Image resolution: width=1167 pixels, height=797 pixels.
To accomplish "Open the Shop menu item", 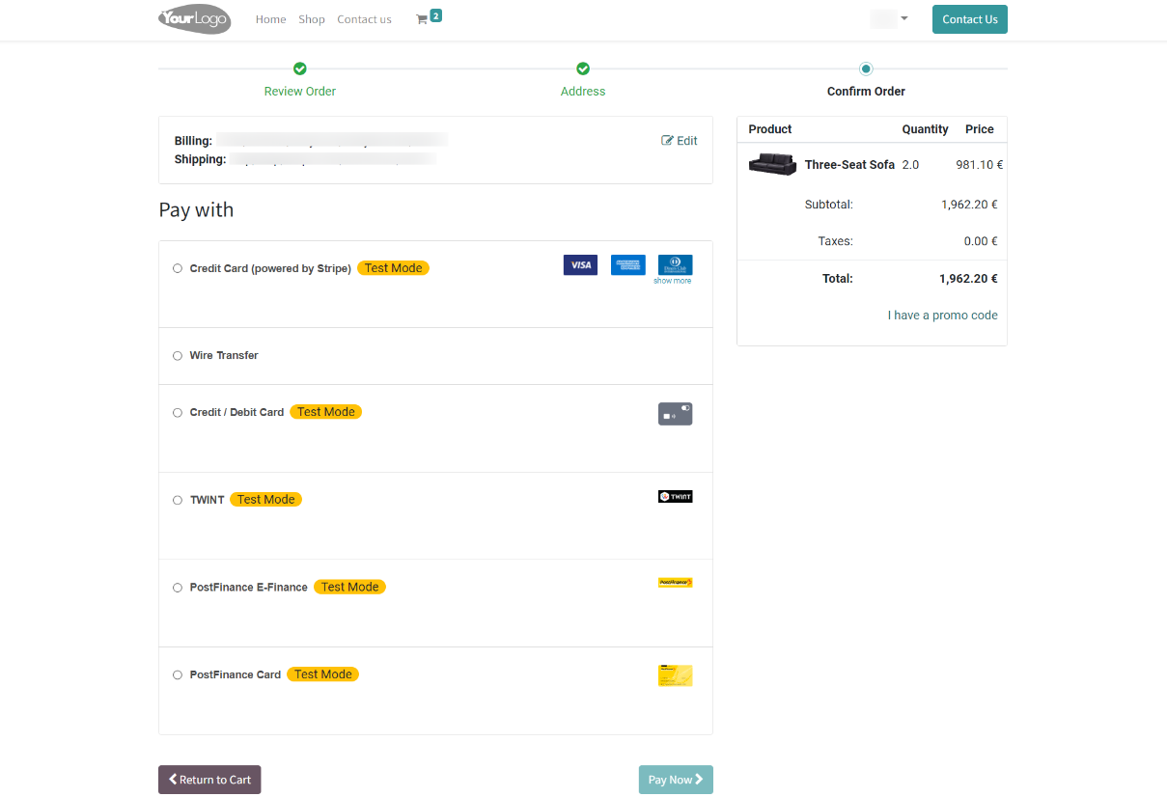I will (312, 19).
